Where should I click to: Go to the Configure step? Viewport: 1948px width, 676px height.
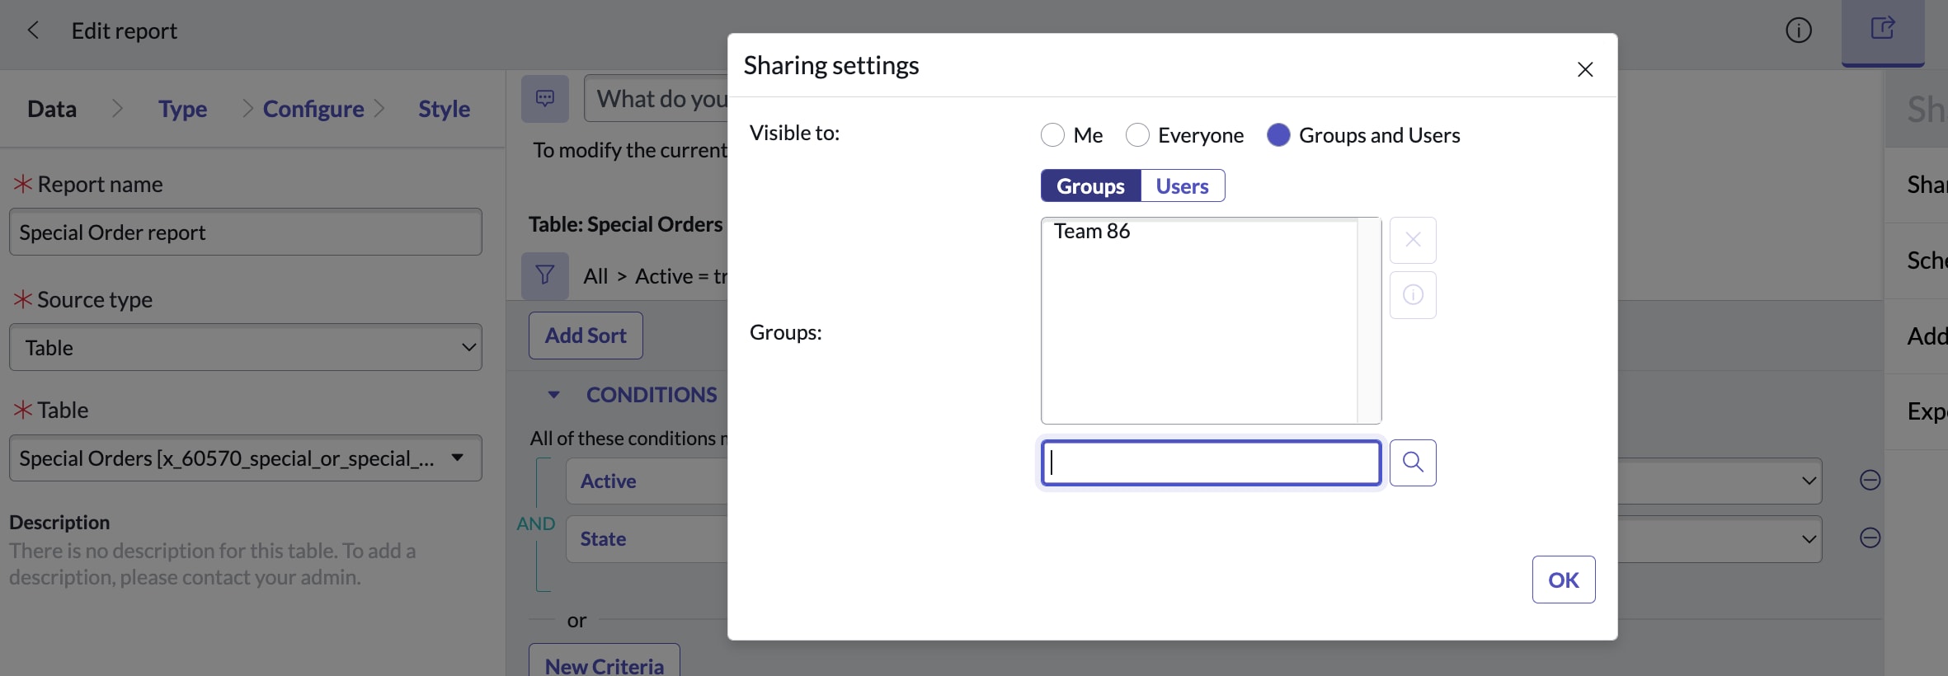point(313,109)
